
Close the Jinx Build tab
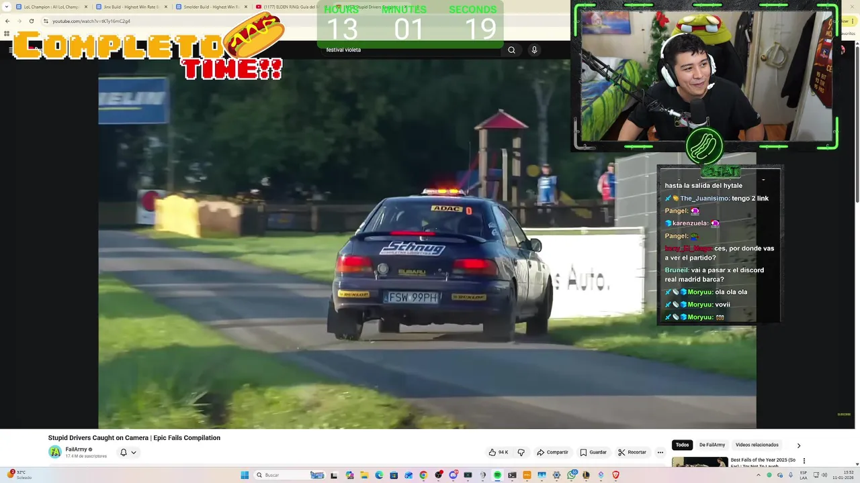coord(165,7)
